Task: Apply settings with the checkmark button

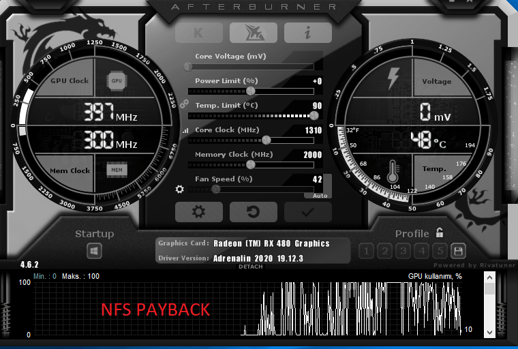Action: (308, 212)
